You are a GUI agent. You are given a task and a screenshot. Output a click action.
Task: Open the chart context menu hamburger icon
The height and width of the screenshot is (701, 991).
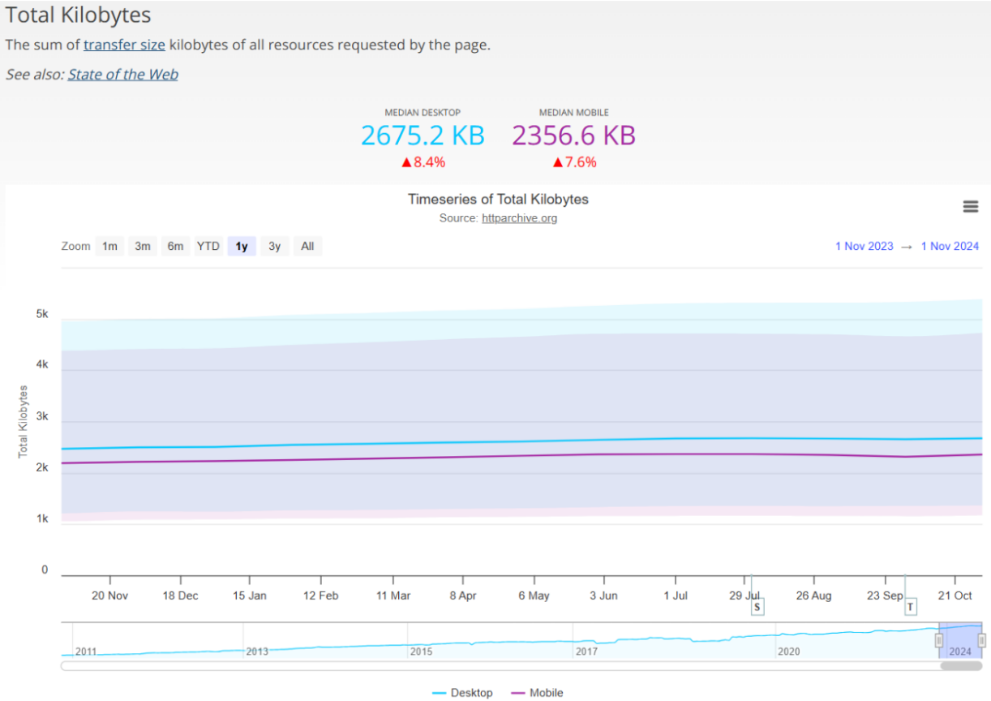click(x=970, y=207)
